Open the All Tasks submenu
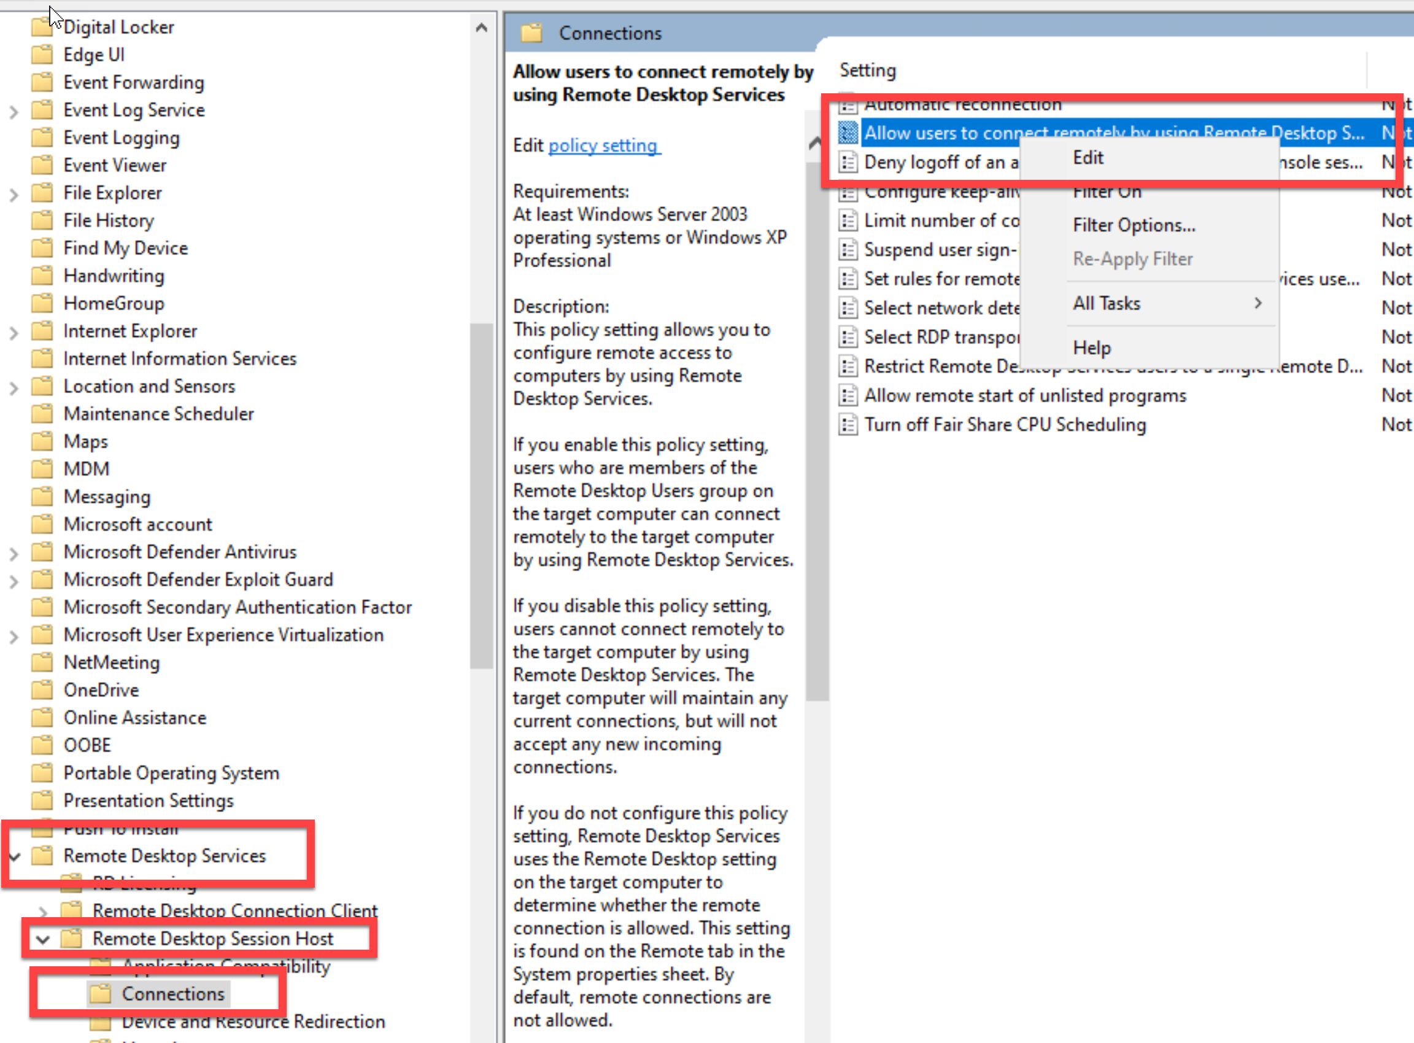 click(x=1106, y=304)
